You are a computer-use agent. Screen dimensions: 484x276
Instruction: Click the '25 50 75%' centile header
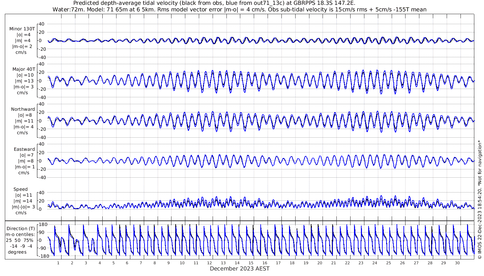point(19,240)
